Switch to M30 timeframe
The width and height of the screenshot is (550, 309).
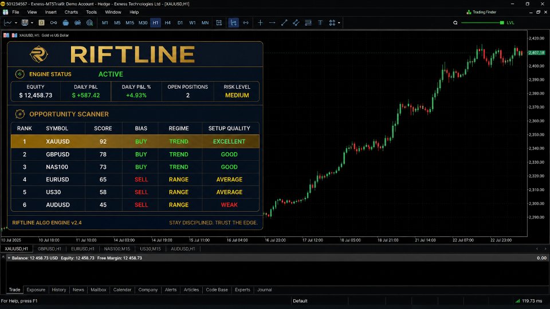pos(143,23)
